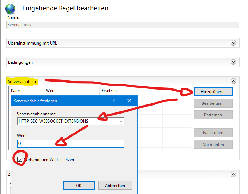248x194 pixels.
Task: Expand the Bedingungen section
Action: coord(233,62)
